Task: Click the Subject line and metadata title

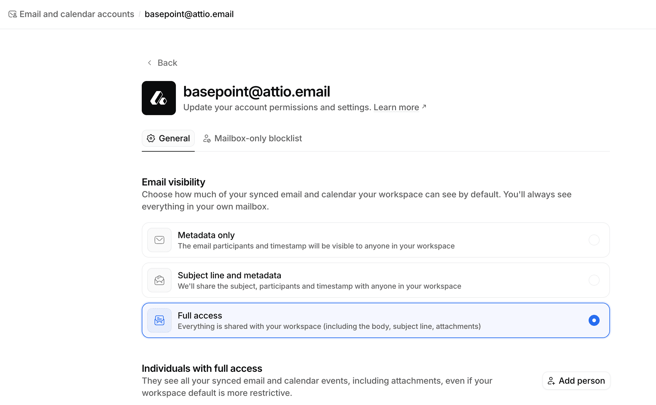Action: [x=229, y=275]
